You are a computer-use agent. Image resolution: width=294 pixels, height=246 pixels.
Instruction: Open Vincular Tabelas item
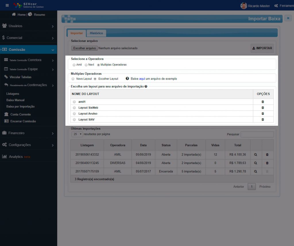[18, 77]
